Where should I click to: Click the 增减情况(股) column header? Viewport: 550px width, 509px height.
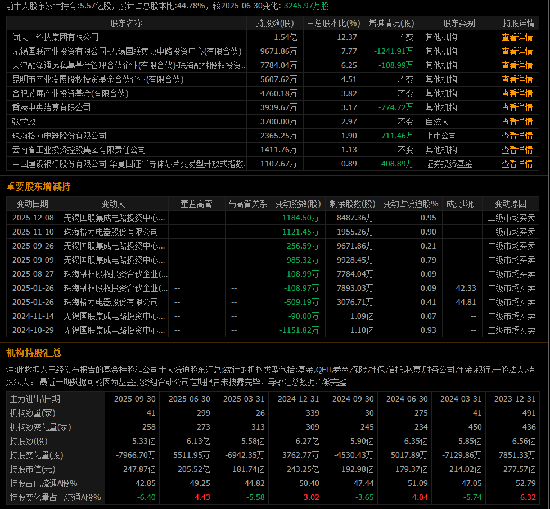point(391,23)
